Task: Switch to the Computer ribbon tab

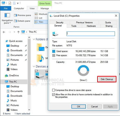Action: (x=19, y=8)
